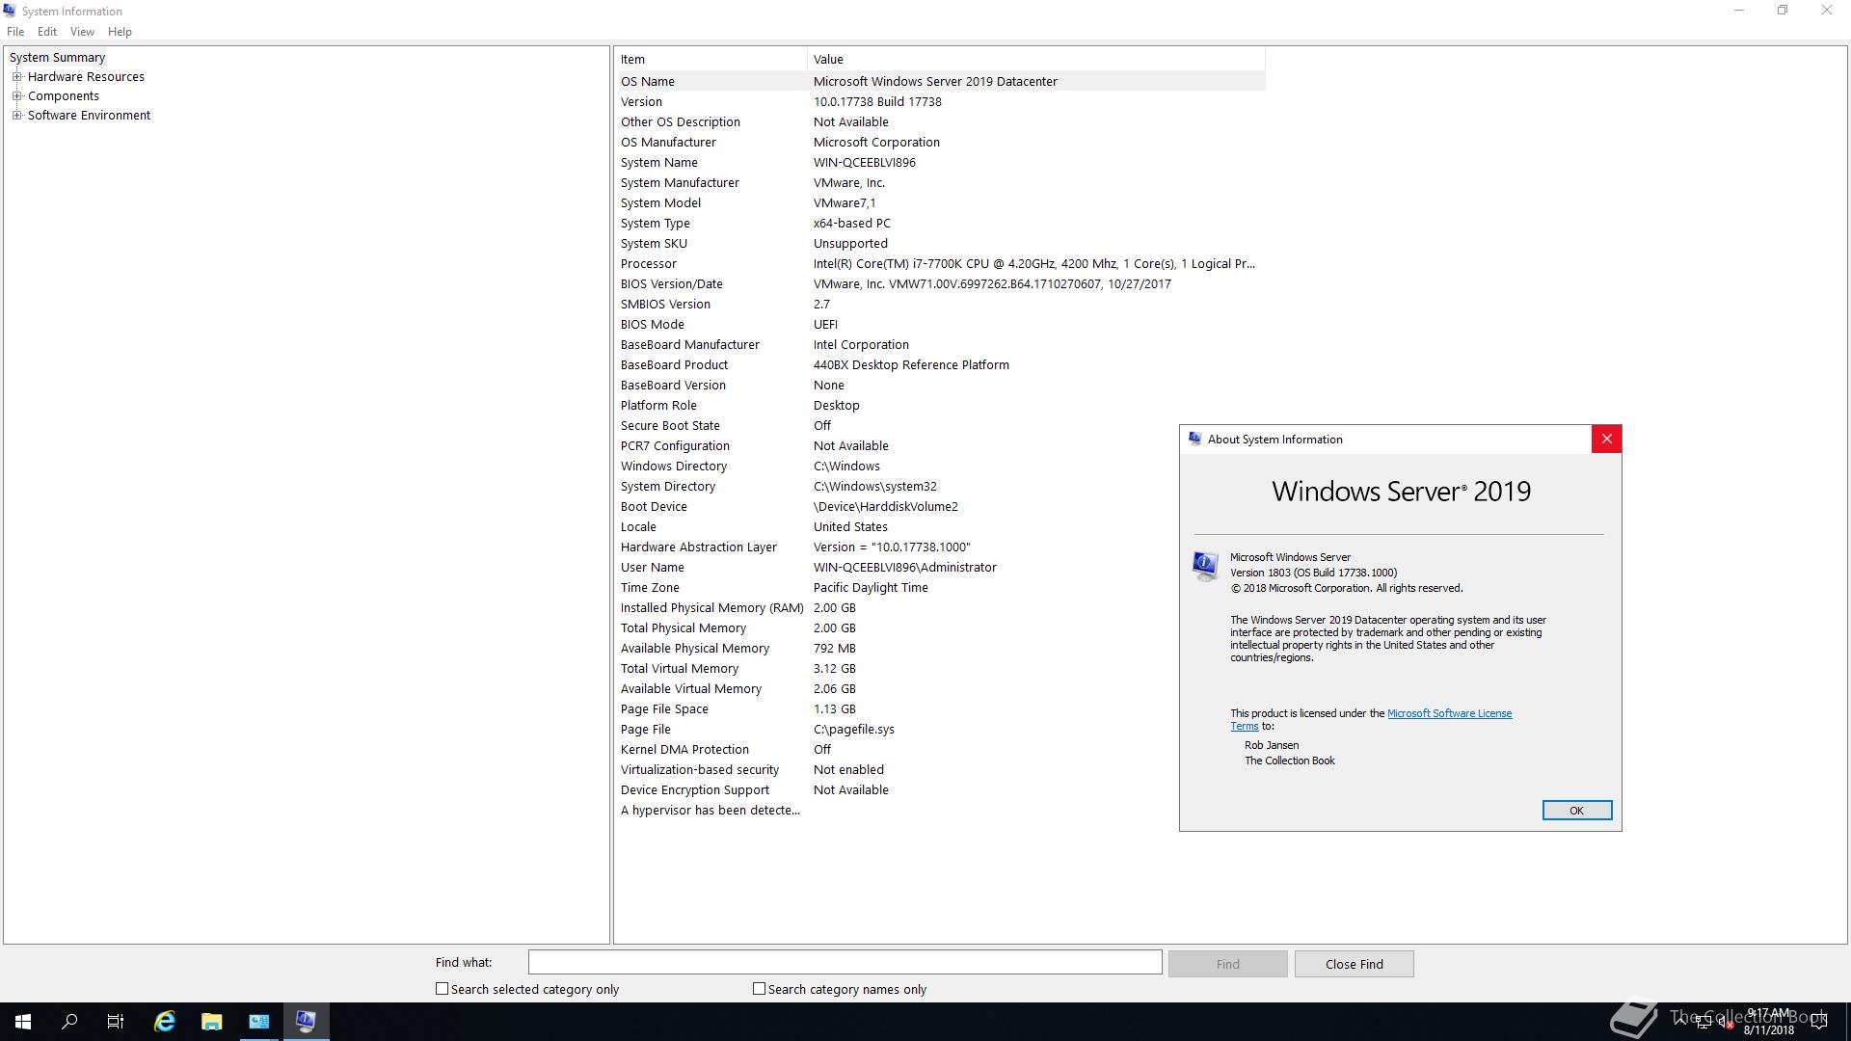Open the Edit menu
The height and width of the screenshot is (1041, 1851).
47,32
